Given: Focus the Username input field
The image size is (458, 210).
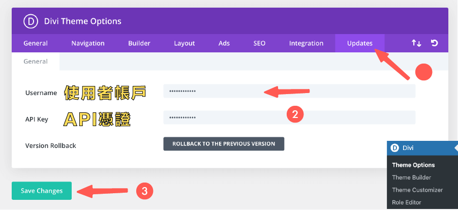Looking at the screenshot, I should pyautogui.click(x=289, y=91).
